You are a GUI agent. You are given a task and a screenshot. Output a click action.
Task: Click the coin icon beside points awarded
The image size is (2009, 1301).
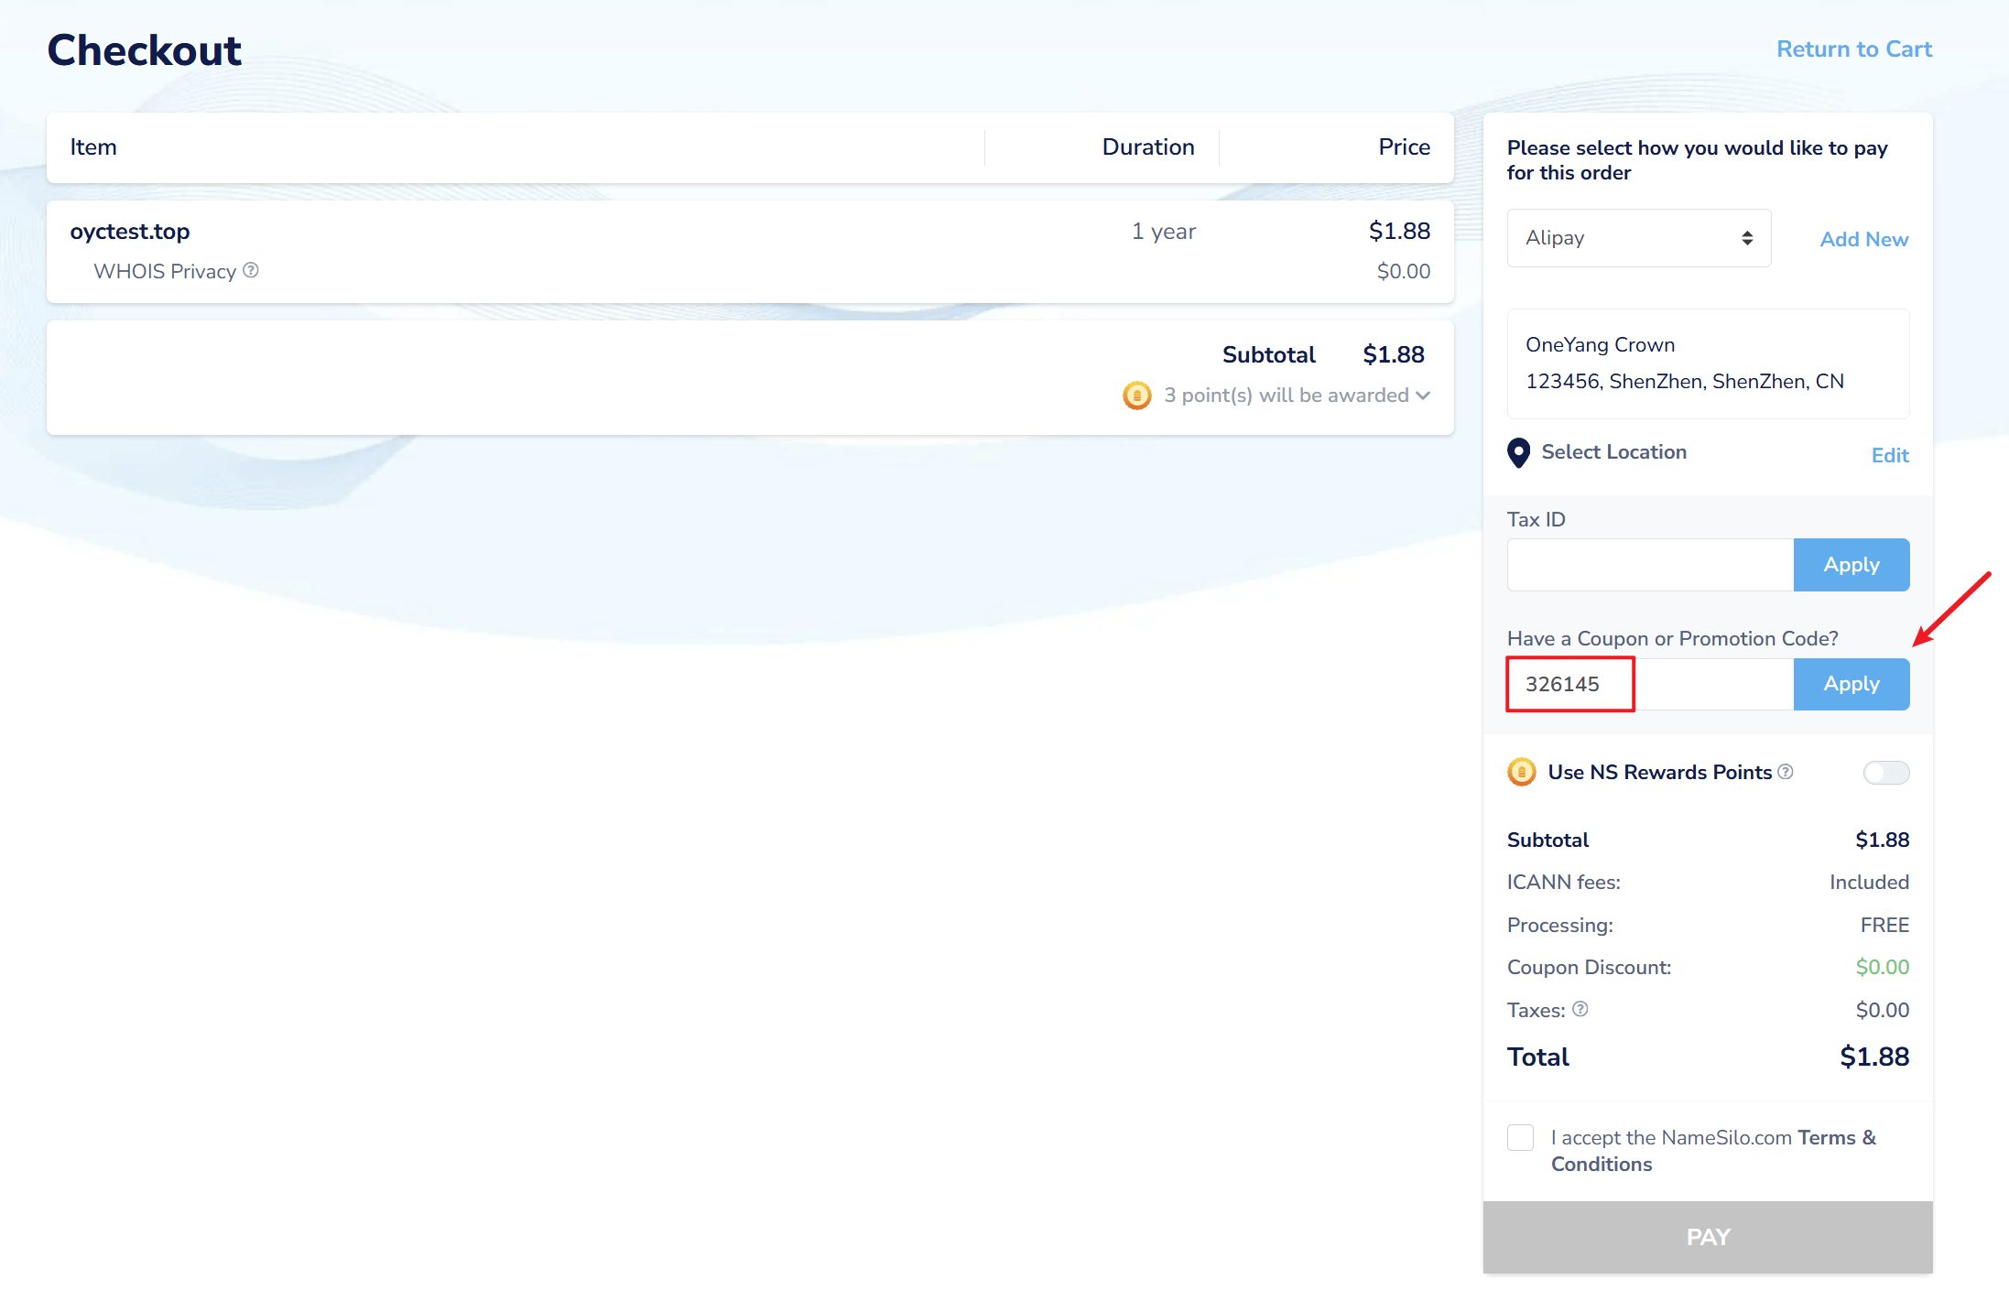(1137, 396)
